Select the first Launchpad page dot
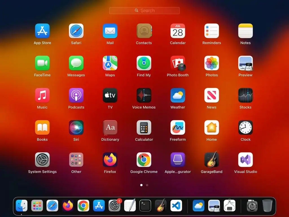Viewport: 289px width, 217px height. [x=141, y=185]
